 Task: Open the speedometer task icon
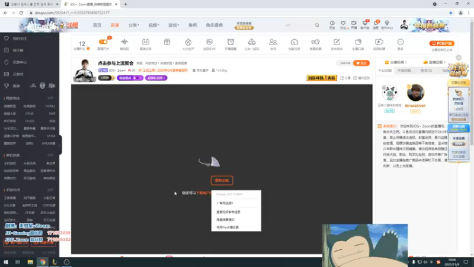tap(294, 42)
